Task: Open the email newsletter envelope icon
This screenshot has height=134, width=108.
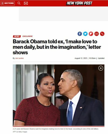Action: pos(26,3)
